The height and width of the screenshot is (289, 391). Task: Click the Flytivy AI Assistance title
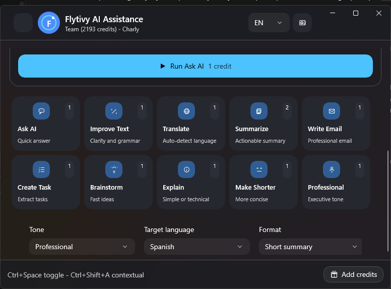[104, 19]
